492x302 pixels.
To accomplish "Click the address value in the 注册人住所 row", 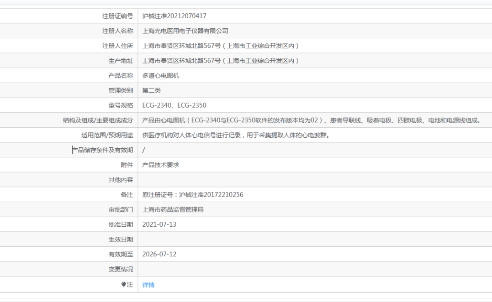I will coord(221,46).
